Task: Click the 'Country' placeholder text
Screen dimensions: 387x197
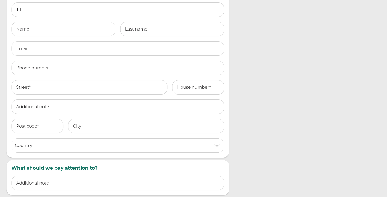Action: pyautogui.click(x=24, y=145)
